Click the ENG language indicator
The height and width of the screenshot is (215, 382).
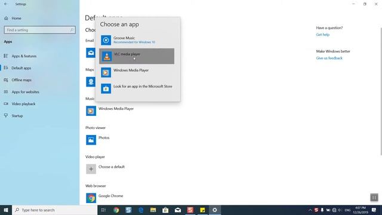(x=347, y=210)
